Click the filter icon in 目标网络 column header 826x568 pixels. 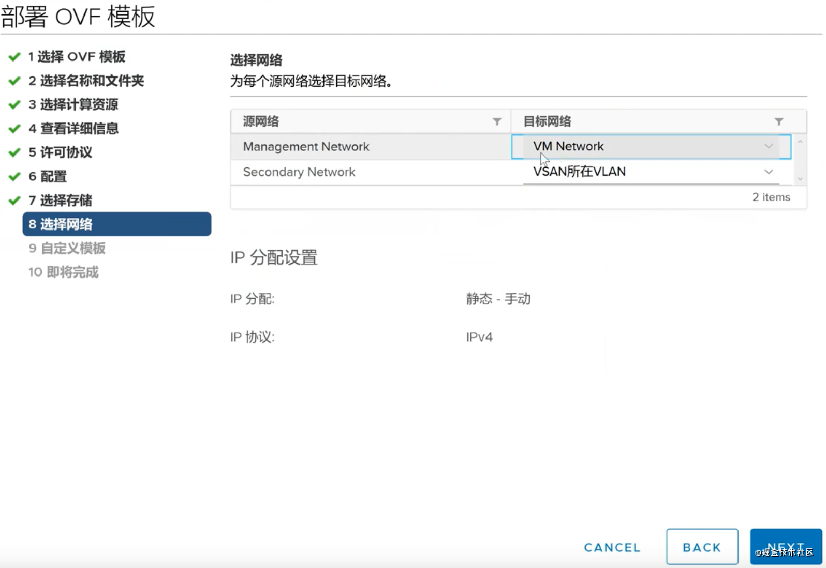coord(779,122)
